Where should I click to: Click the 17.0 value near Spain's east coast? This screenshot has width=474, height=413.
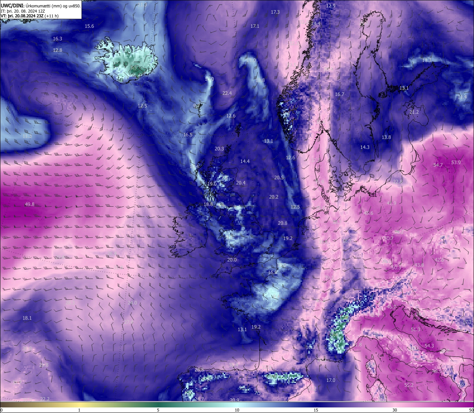click(331, 380)
